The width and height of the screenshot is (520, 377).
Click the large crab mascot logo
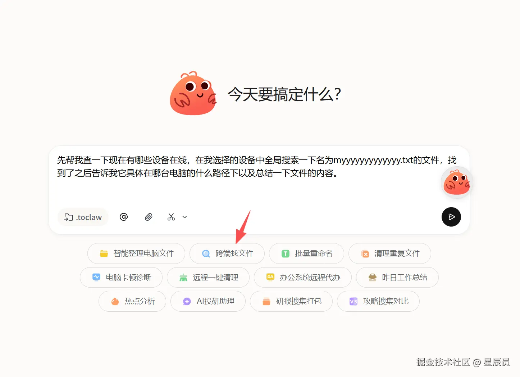(193, 93)
